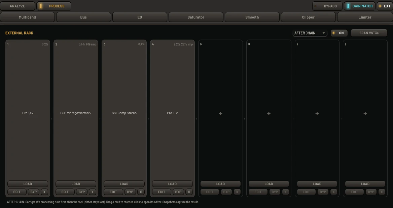The height and width of the screenshot is (208, 393).
Task: Click the 0.4% CPU readout on slot 3
Action: [141, 44]
